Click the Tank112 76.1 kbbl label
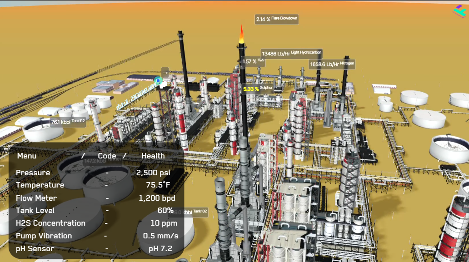Viewport: 469px width, 262px height. pyautogui.click(x=68, y=122)
